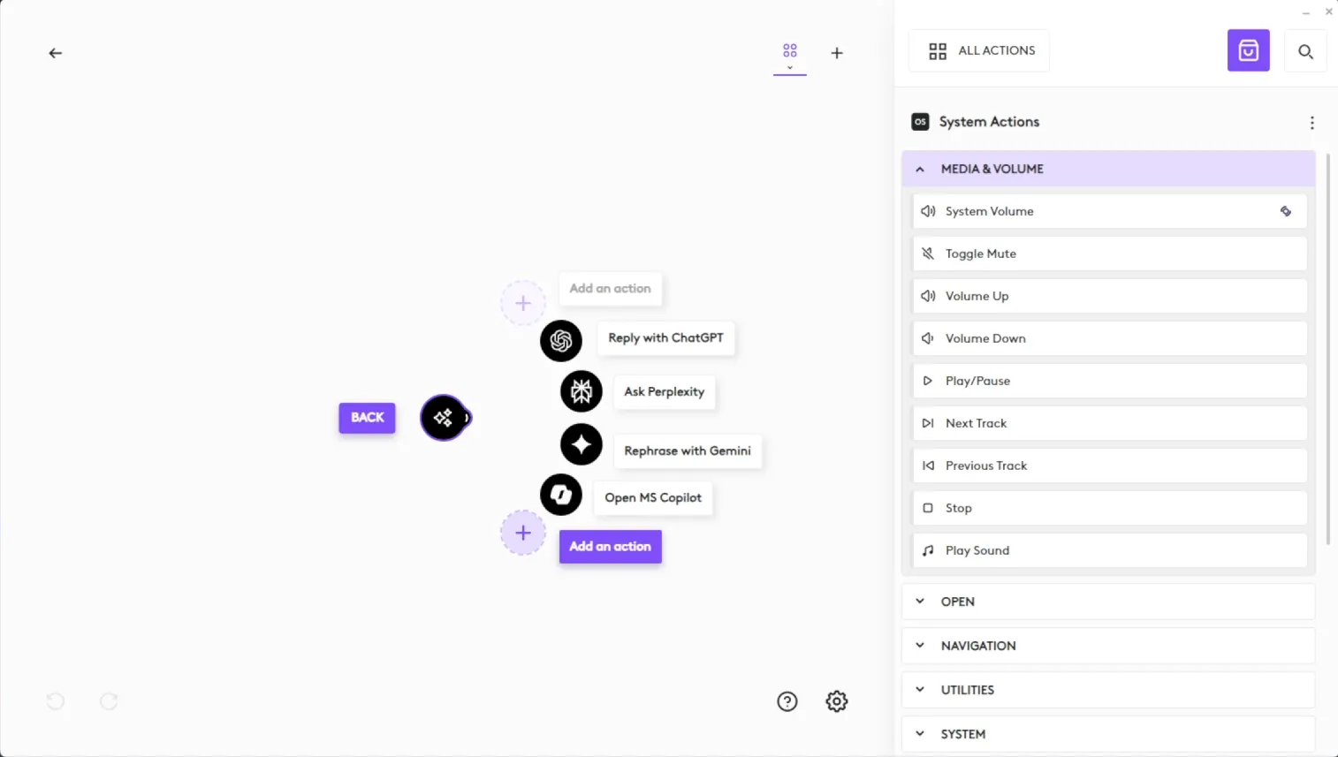Open System Actions three-dot menu
This screenshot has width=1338, height=757.
pyautogui.click(x=1311, y=123)
